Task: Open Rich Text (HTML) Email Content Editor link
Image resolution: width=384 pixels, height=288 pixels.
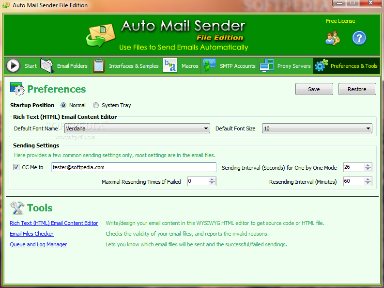Action: click(54, 223)
